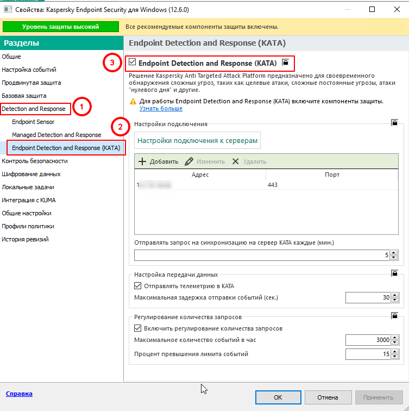Open the Узнать больше link
This screenshot has height=411, width=409.
point(161,108)
